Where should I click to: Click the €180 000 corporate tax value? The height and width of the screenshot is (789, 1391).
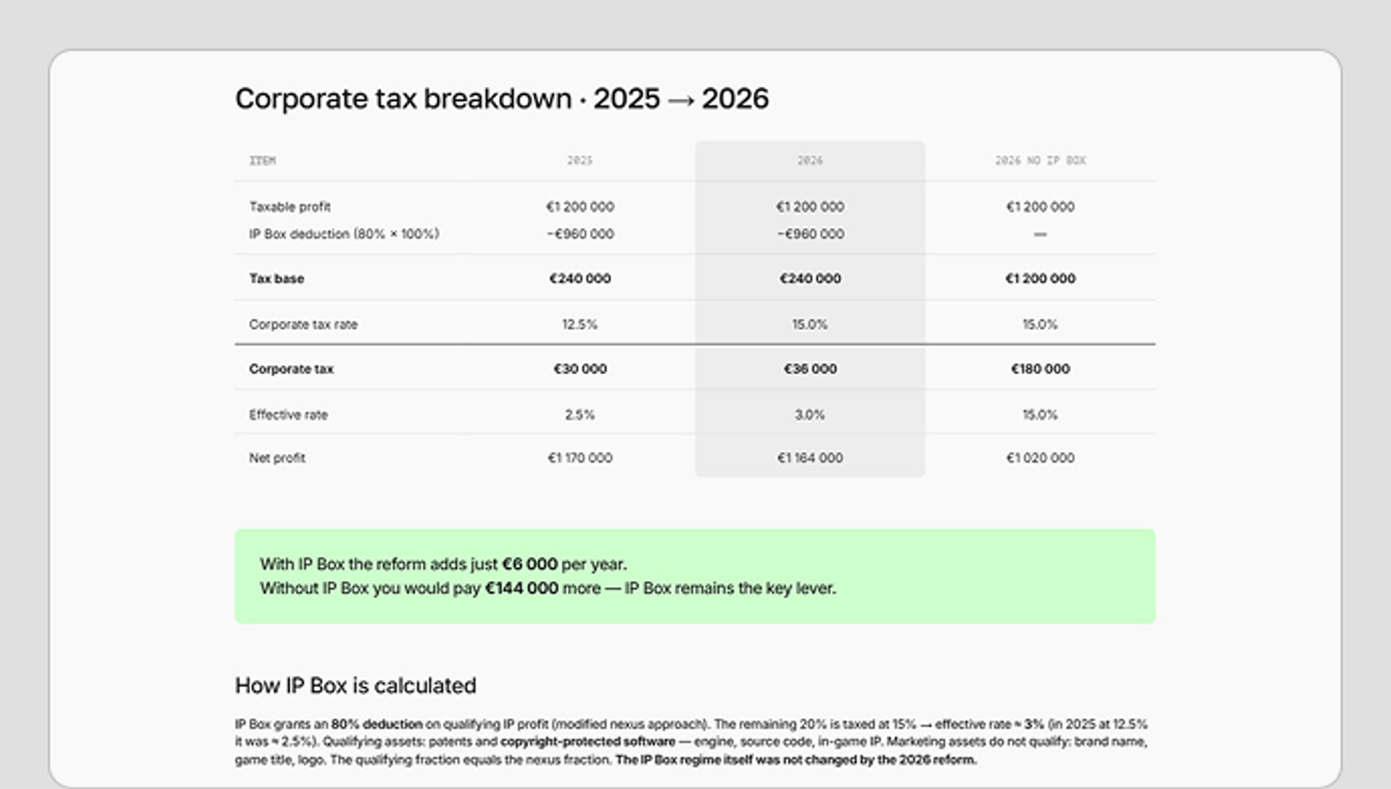point(1040,369)
